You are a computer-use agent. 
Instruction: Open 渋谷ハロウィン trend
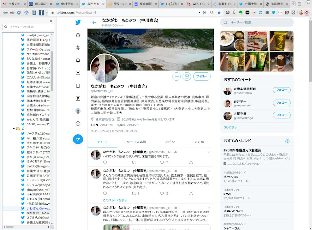point(233,211)
